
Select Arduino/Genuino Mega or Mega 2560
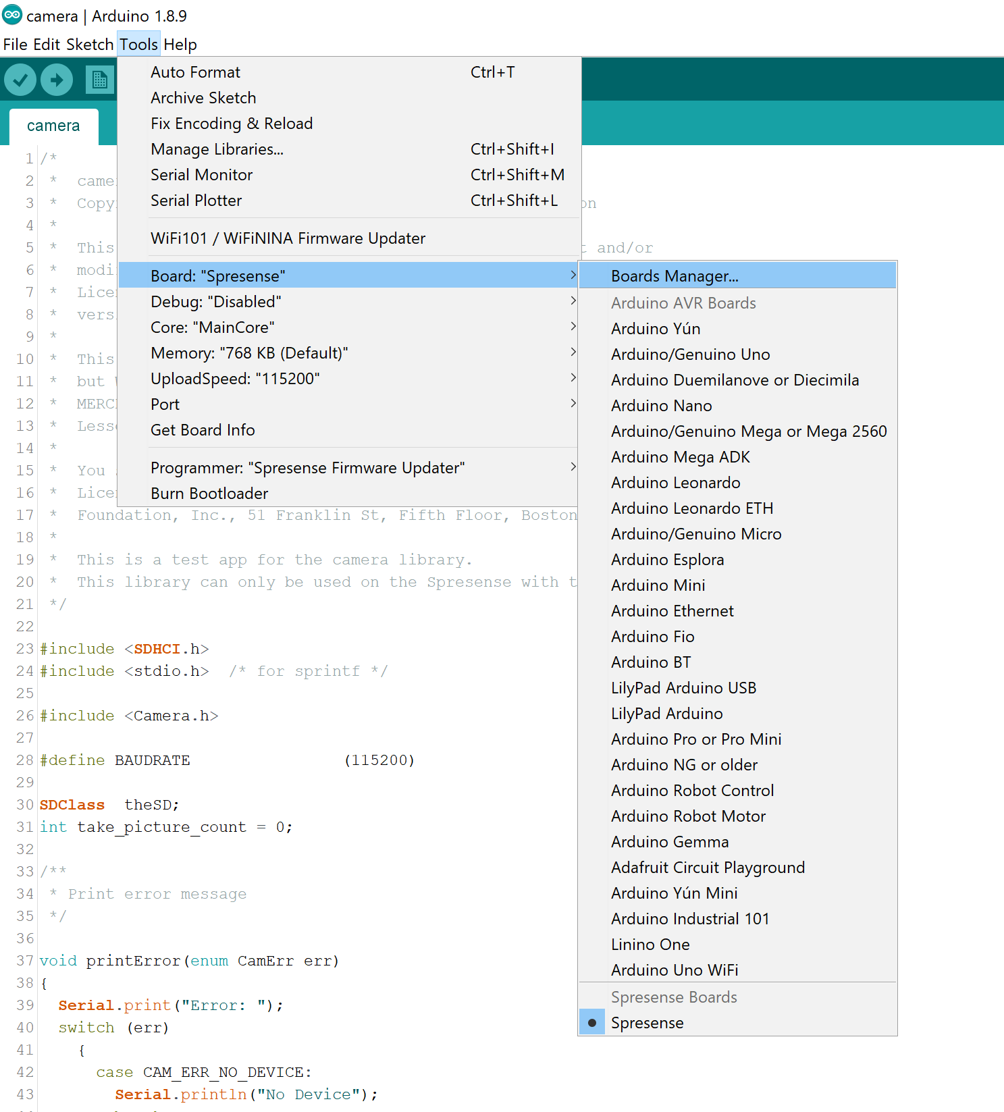737,431
